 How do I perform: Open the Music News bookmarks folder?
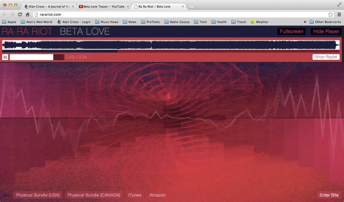[107, 22]
